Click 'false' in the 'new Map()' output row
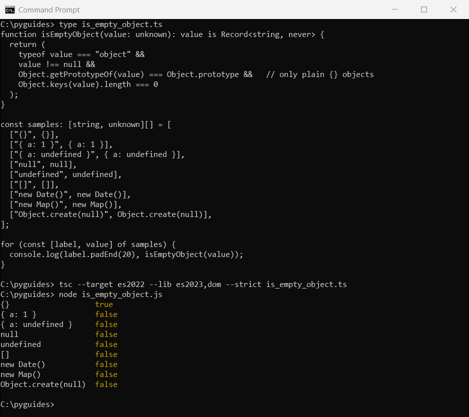Screen dimensions: 469x417 [x=106, y=374]
